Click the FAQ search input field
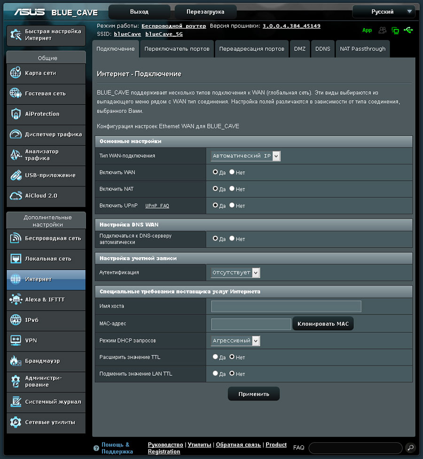The height and width of the screenshot is (459, 423). pos(355,448)
